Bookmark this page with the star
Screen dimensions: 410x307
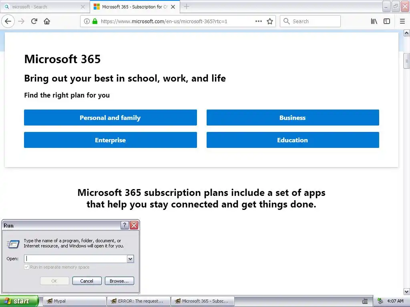270,21
